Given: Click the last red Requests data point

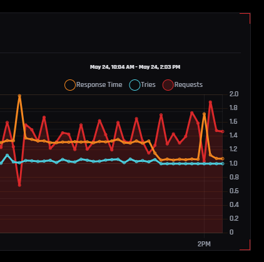Looking at the screenshot, I should point(223,131).
